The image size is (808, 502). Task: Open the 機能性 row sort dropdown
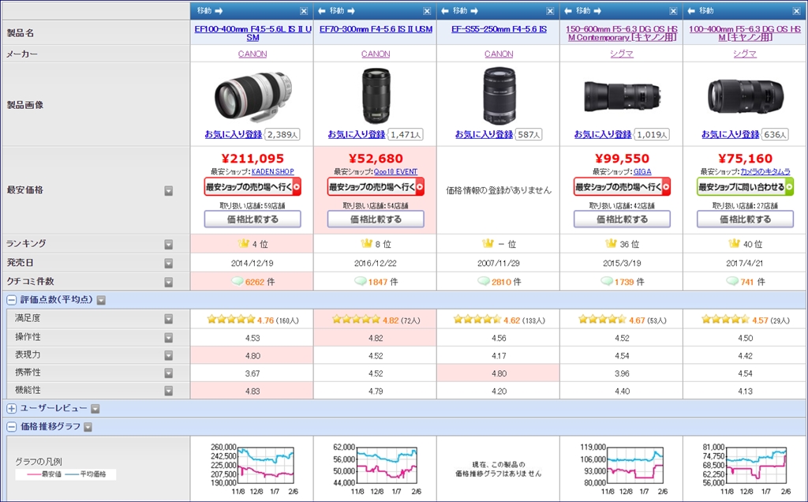(169, 391)
